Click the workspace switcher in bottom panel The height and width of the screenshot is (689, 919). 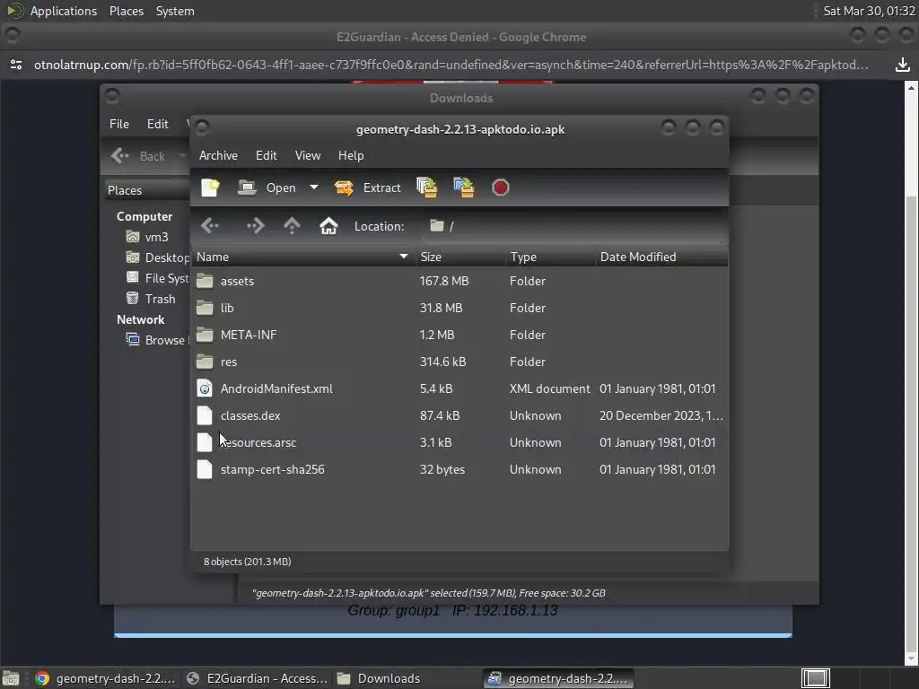click(815, 678)
